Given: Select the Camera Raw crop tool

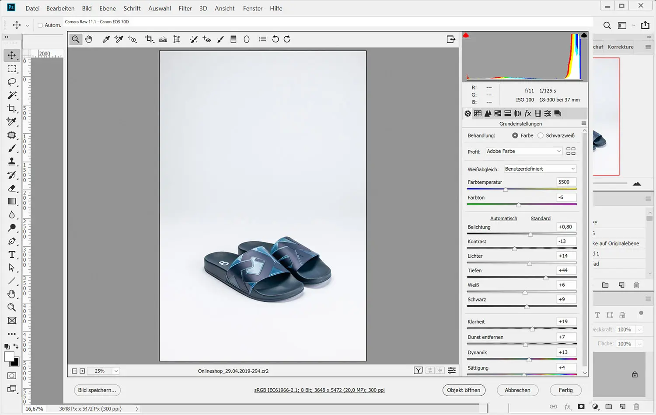Looking at the screenshot, I should coord(149,39).
